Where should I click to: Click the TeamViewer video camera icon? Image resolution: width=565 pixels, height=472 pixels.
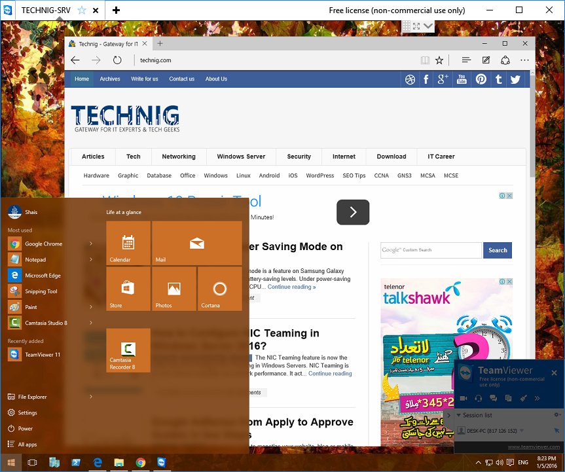pos(464,398)
